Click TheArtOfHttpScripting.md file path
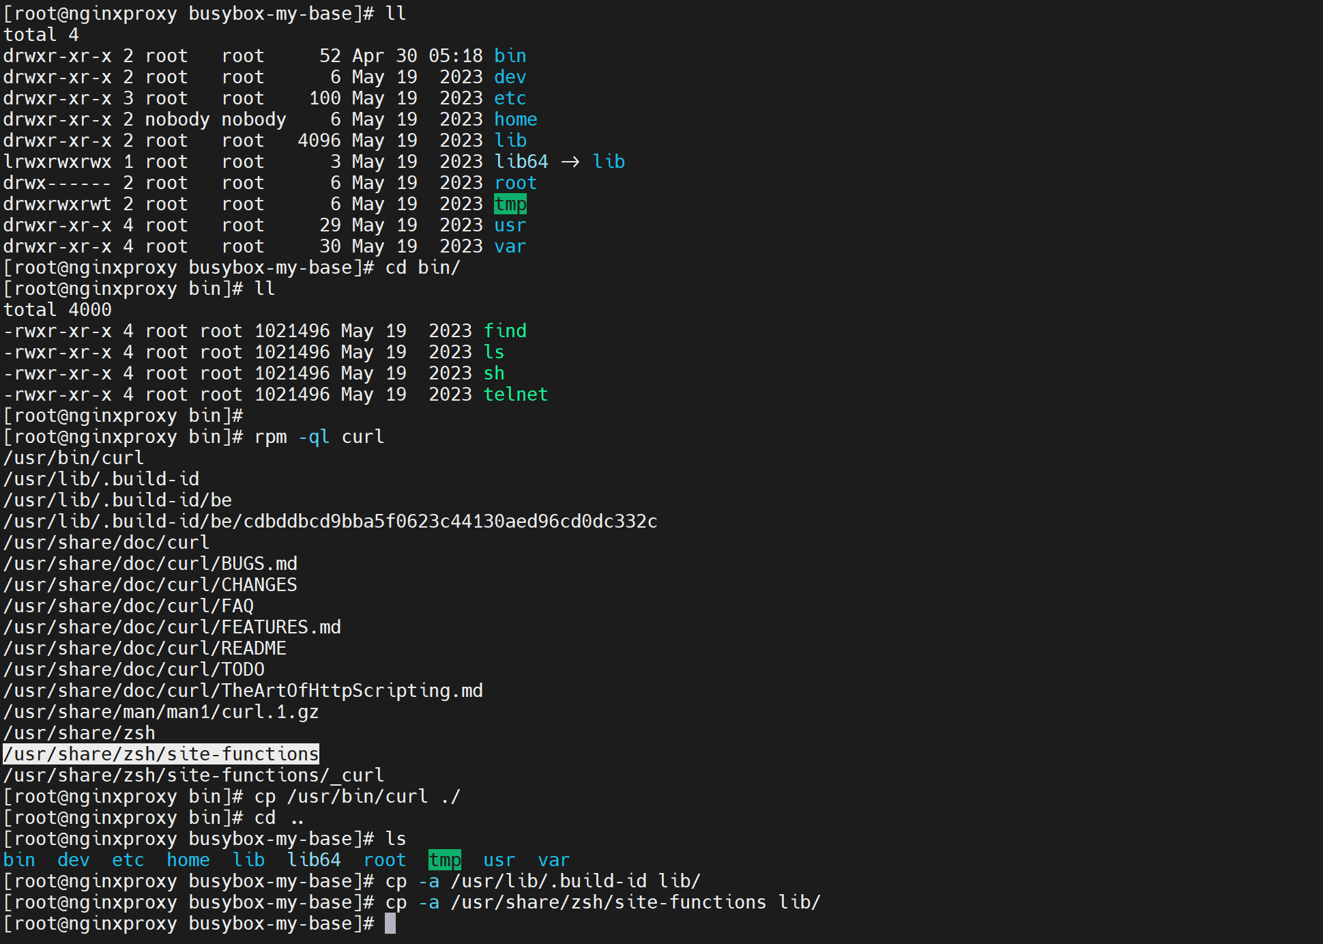 coord(243,691)
